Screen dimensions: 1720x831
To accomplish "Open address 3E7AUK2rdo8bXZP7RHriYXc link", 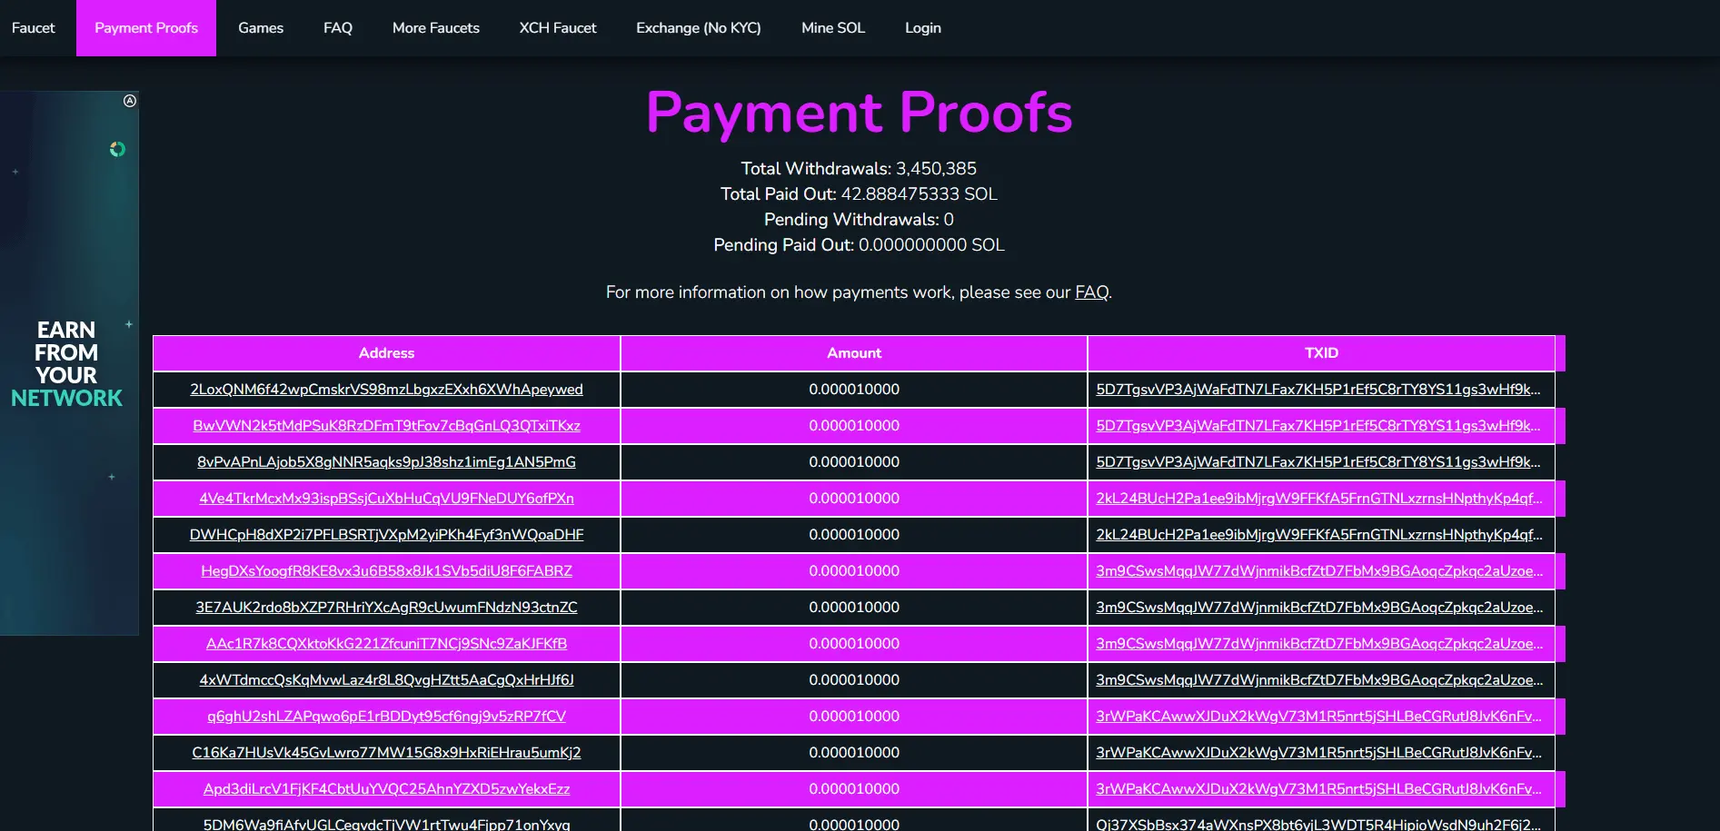I will tap(386, 608).
